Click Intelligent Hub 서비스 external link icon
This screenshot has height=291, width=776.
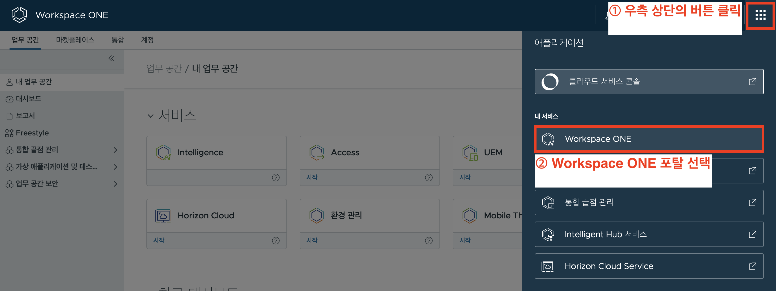(x=752, y=234)
